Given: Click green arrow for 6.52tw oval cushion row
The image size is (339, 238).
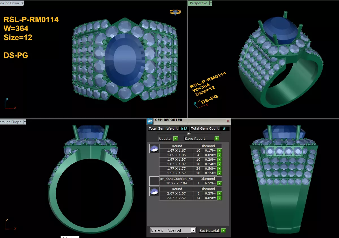Looking at the screenshot, I should [219, 183].
